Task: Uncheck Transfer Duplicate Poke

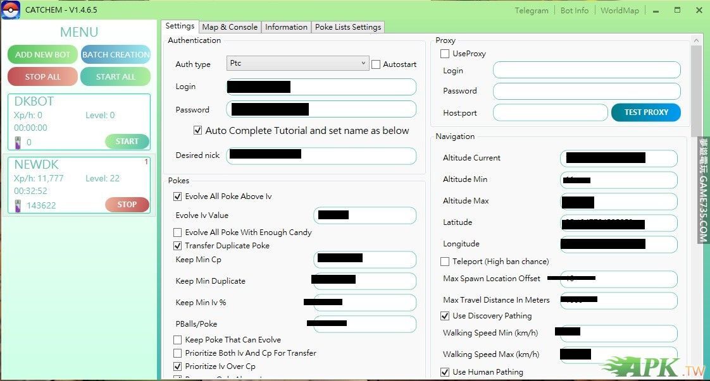Action: click(178, 246)
